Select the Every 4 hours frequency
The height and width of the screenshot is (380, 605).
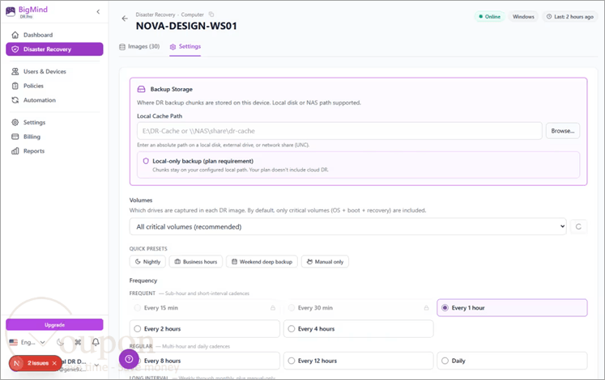click(x=359, y=329)
